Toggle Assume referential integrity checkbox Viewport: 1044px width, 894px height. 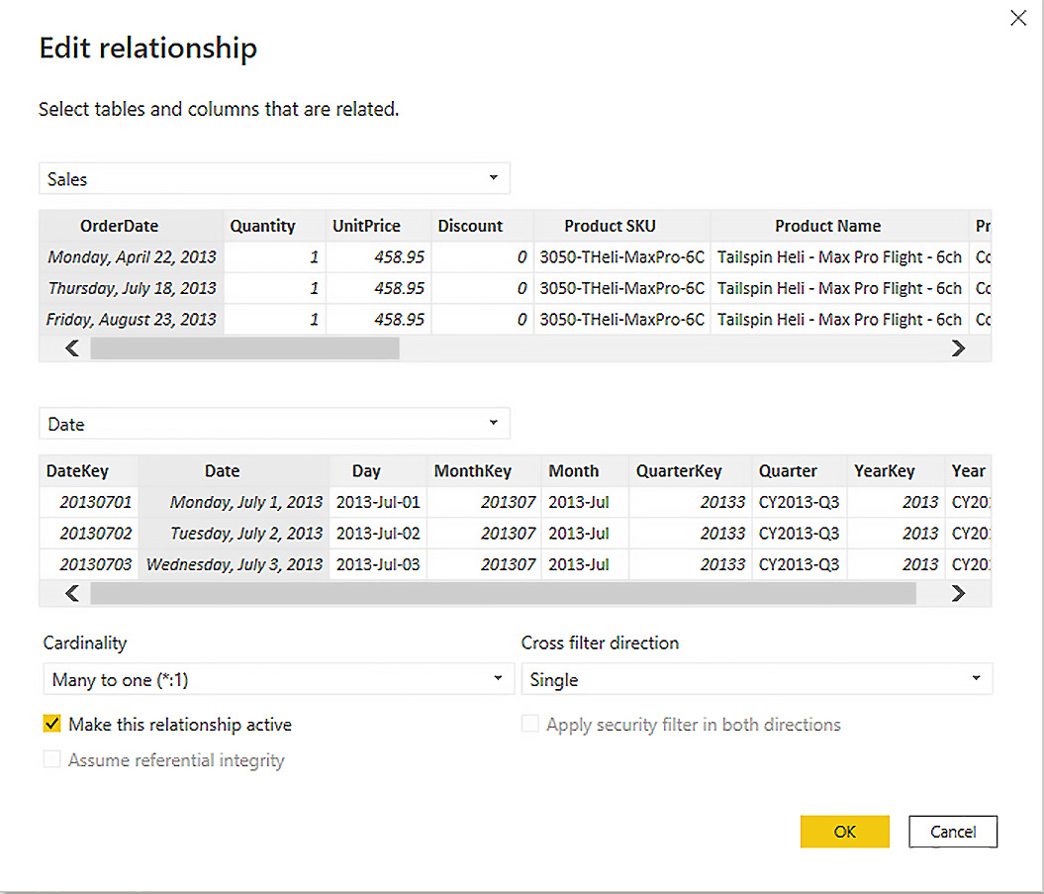(x=52, y=760)
